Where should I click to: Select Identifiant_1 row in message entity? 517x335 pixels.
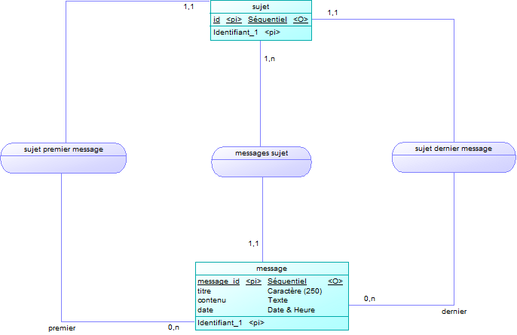click(x=219, y=323)
